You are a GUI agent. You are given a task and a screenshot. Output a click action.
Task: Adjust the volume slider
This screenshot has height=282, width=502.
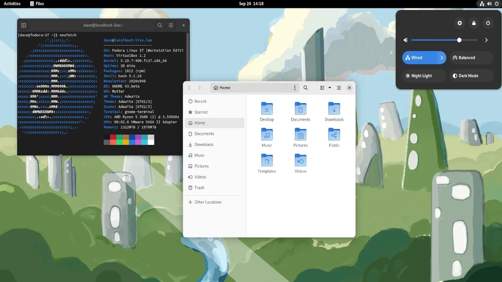pos(444,40)
